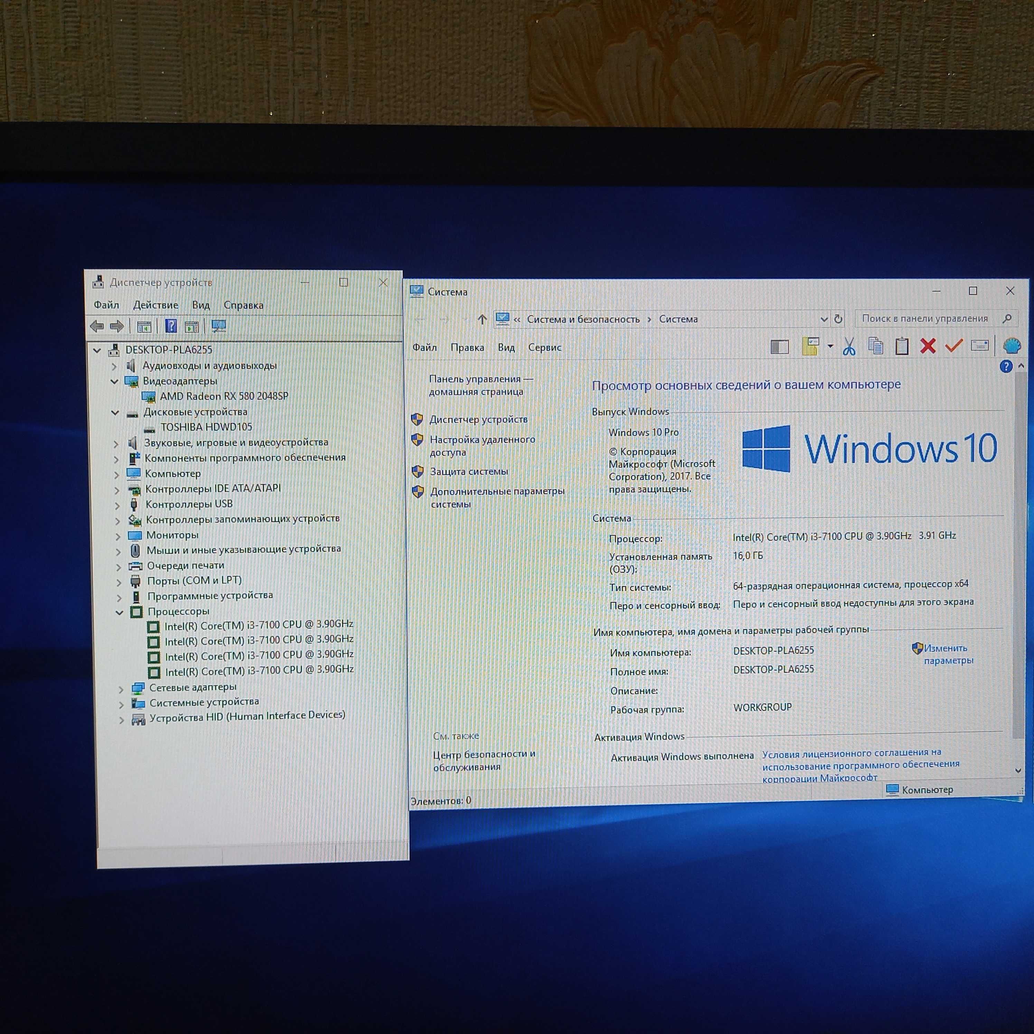The image size is (1034, 1034).
Task: Click the blue help question mark in Система window
Action: click(x=1006, y=367)
